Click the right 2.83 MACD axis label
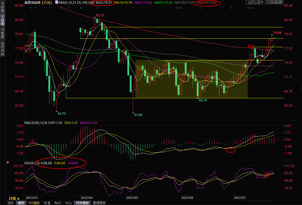This screenshot has width=302, height=205. [x=287, y=126]
